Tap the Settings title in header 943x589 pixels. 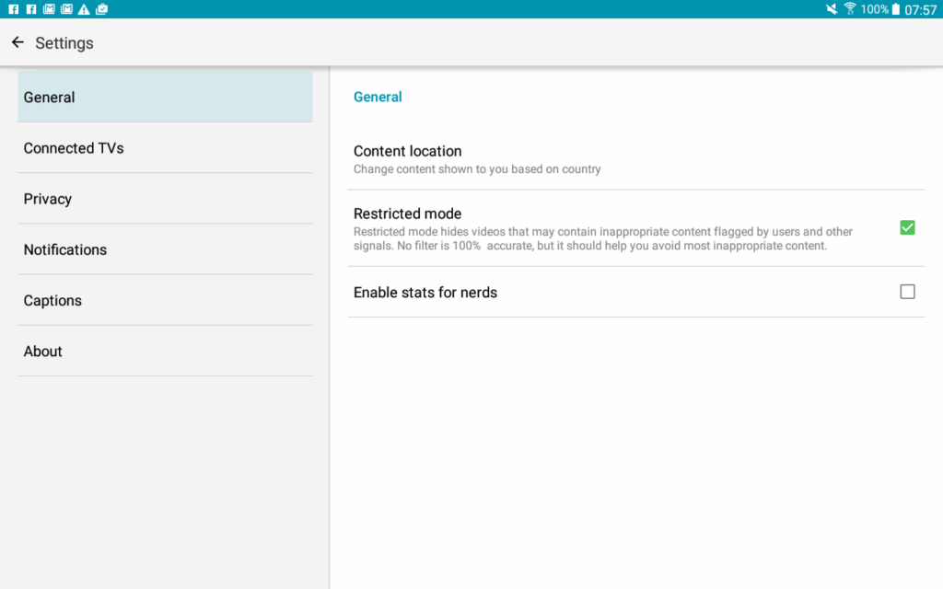(64, 43)
